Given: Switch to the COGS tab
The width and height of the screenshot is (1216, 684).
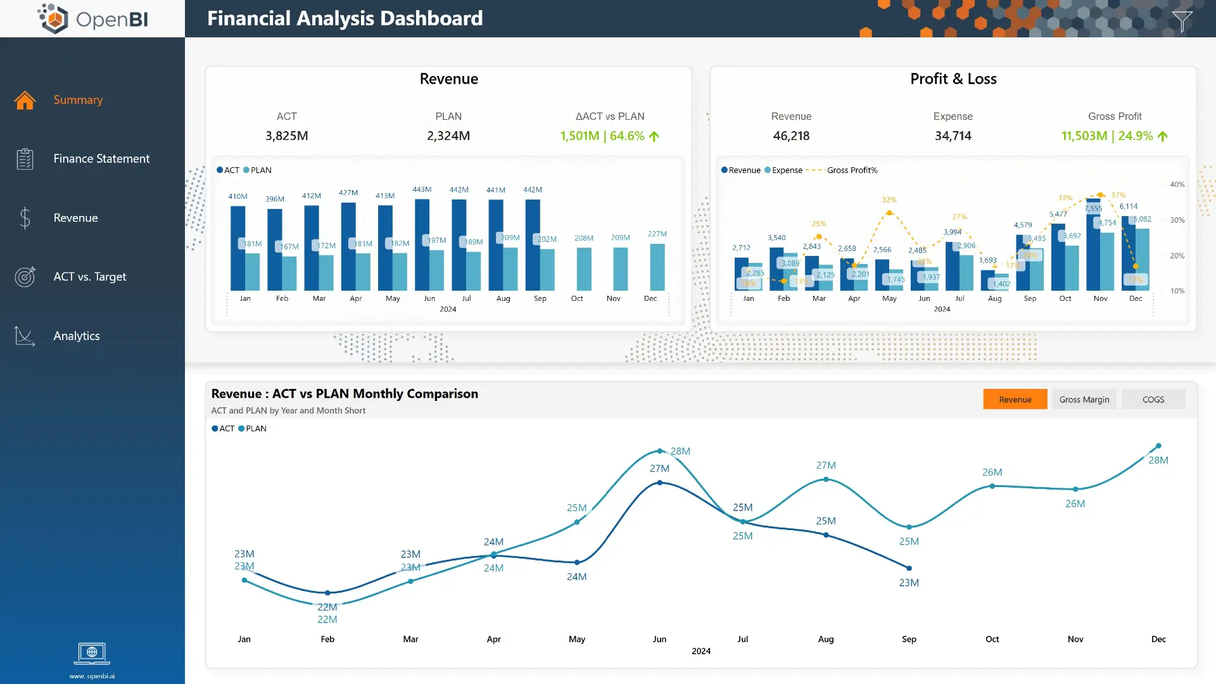Looking at the screenshot, I should click(x=1153, y=399).
